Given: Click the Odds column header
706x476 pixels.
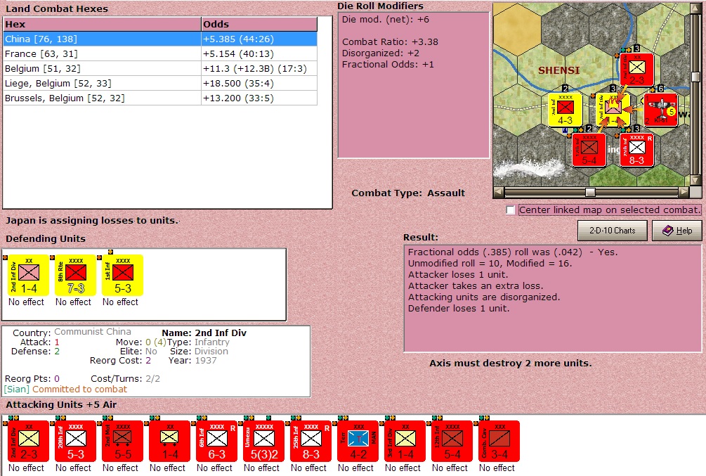Looking at the screenshot, I should pyautogui.click(x=259, y=25).
